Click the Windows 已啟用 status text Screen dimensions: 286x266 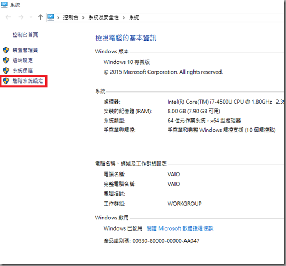(x=123, y=228)
